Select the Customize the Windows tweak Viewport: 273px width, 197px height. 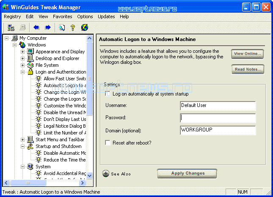click(65, 106)
